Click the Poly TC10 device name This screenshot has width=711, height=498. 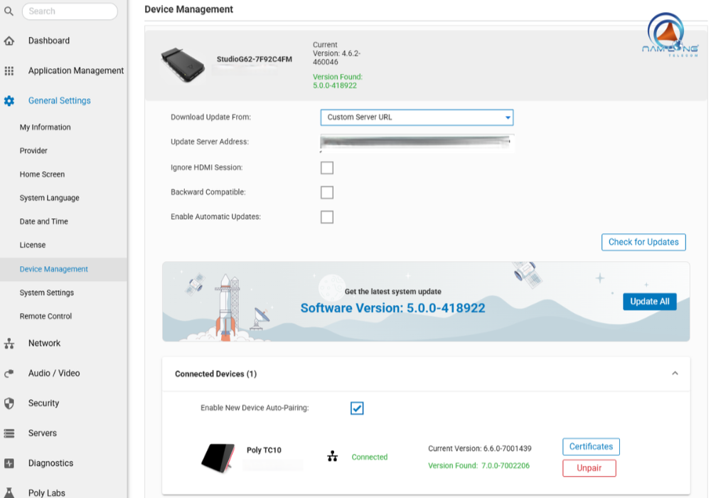[264, 450]
